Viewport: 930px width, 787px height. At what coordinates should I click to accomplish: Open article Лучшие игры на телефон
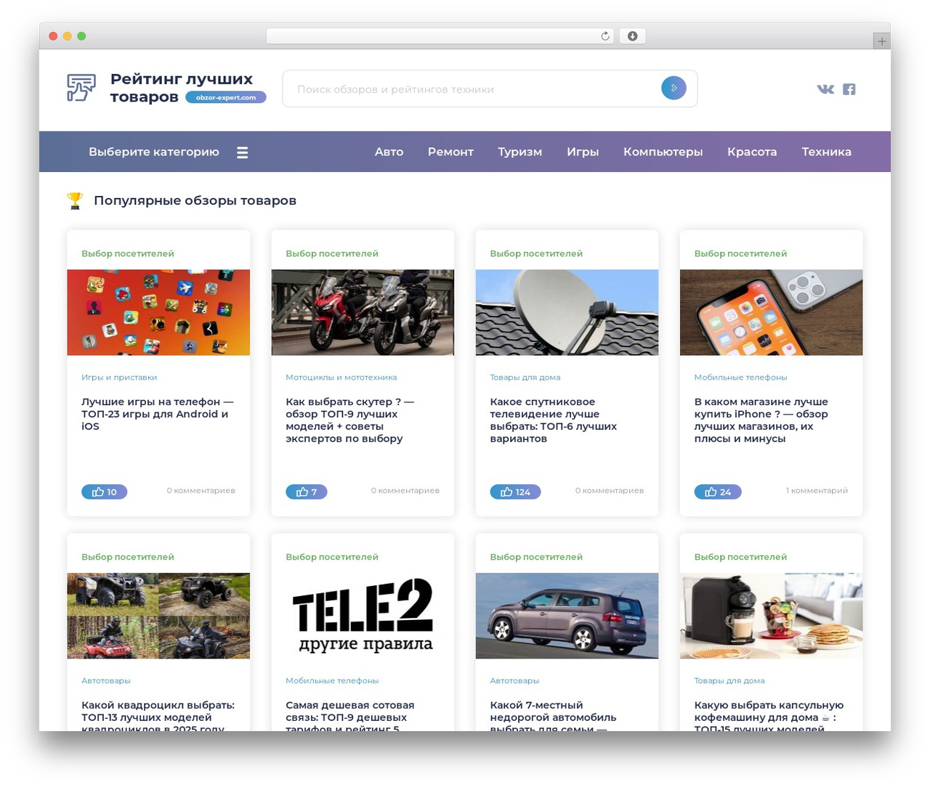(157, 414)
